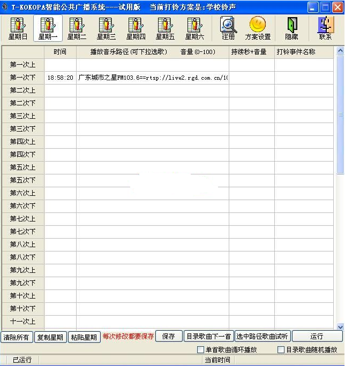Toggle 目录歌曲随机播放 random play checkbox
Image resolution: width=345 pixels, height=366 pixels.
click(x=281, y=350)
